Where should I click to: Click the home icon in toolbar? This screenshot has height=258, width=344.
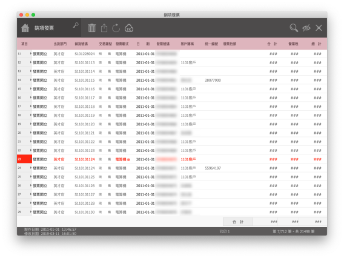click(25, 28)
